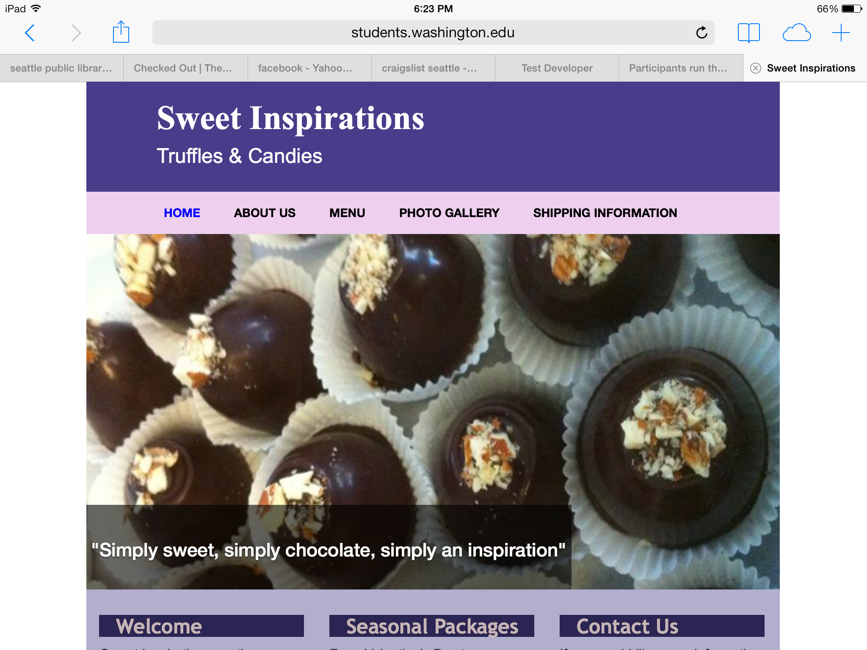The image size is (867, 650).
Task: Tap the students.washington.edu address field
Action: coord(433,33)
